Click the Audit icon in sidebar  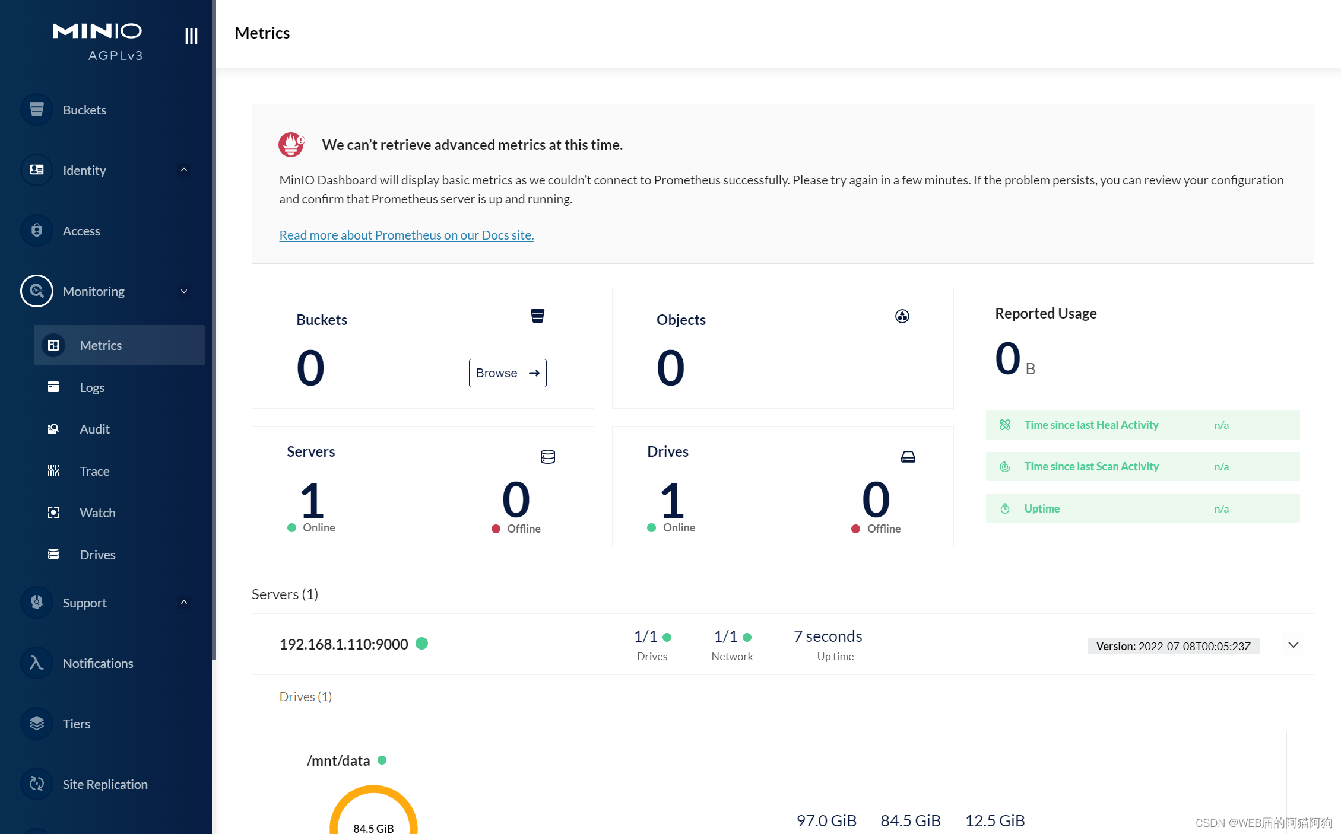coord(53,428)
